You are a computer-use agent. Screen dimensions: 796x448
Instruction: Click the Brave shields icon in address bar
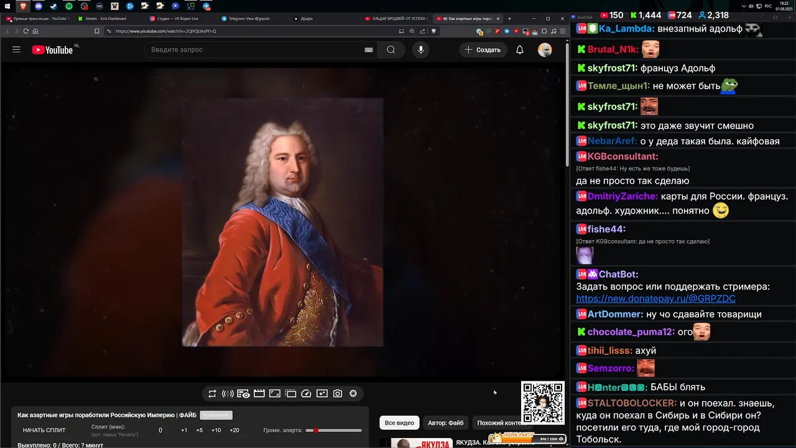(x=434, y=30)
